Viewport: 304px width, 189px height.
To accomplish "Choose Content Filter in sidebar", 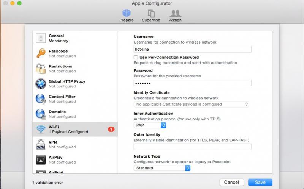I will pos(62,97).
